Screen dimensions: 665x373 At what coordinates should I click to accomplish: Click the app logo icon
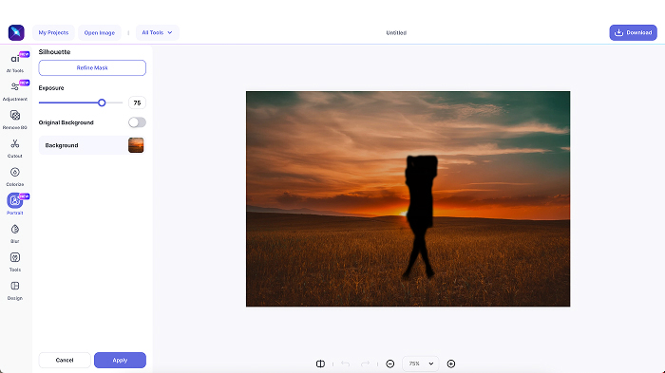point(16,32)
